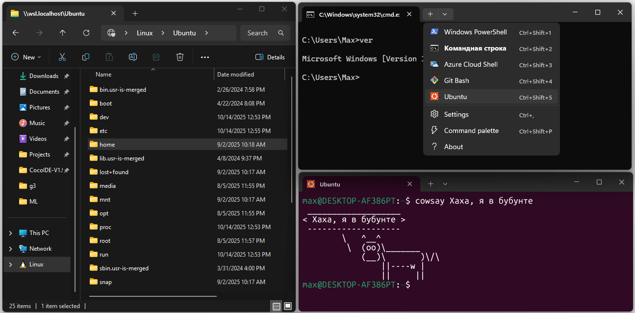
Task: Click the Copy icon in Explorer toolbar
Action: point(86,57)
